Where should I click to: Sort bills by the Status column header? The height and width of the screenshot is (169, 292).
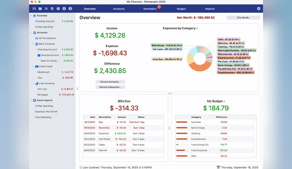[141, 117]
